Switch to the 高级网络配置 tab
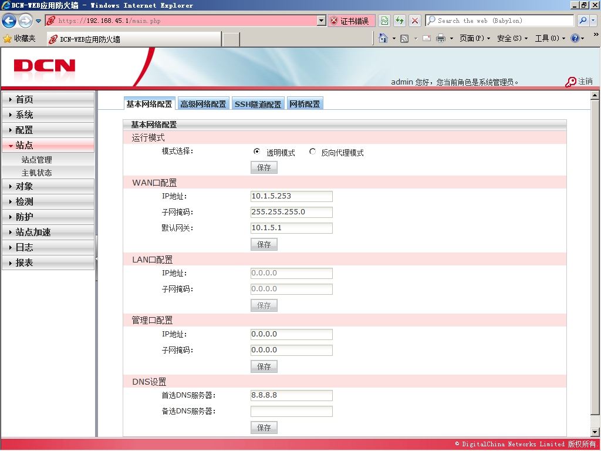The image size is (601, 451). 203,103
